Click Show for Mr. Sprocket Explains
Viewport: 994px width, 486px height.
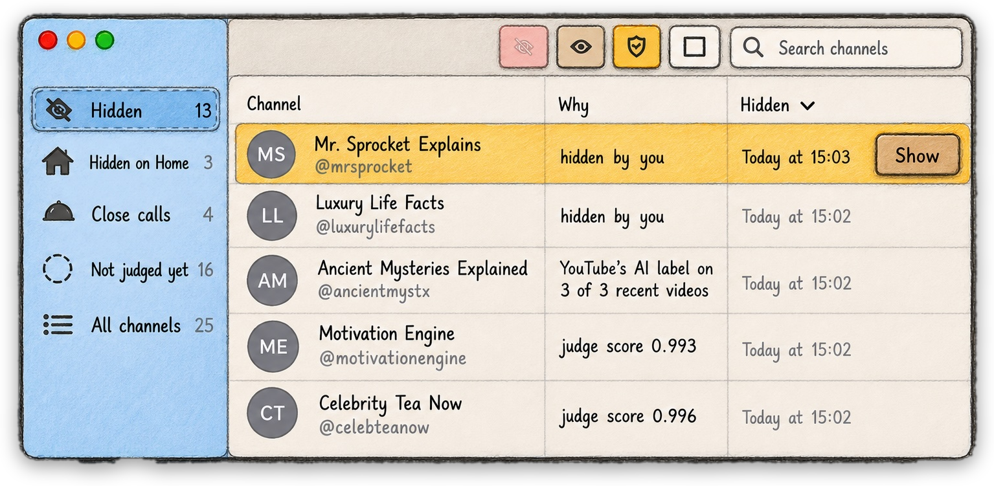[x=917, y=155]
